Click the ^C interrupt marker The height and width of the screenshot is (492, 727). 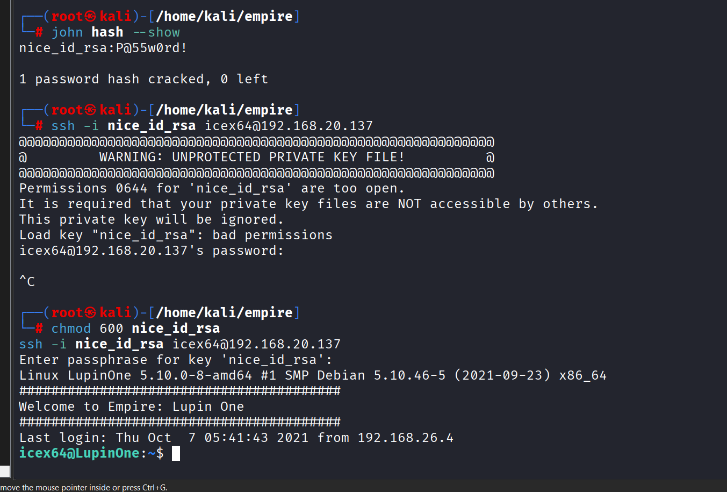coord(27,281)
